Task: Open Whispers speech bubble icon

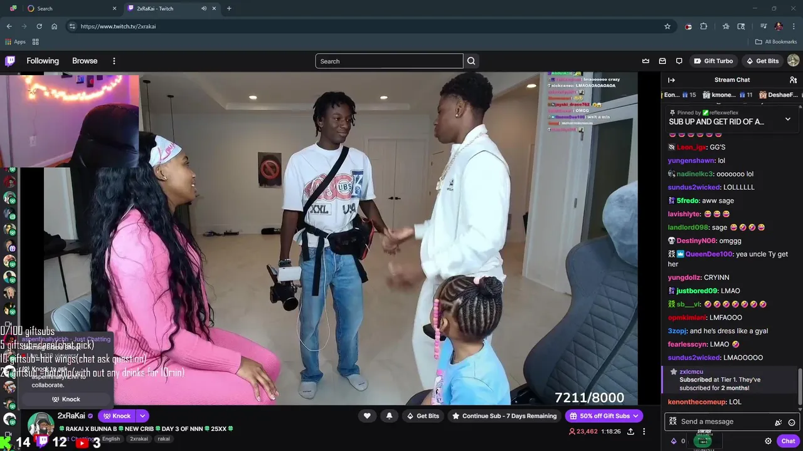Action: pos(679,61)
